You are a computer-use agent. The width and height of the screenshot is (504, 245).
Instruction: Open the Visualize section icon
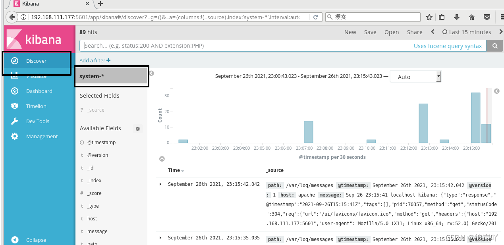point(15,75)
